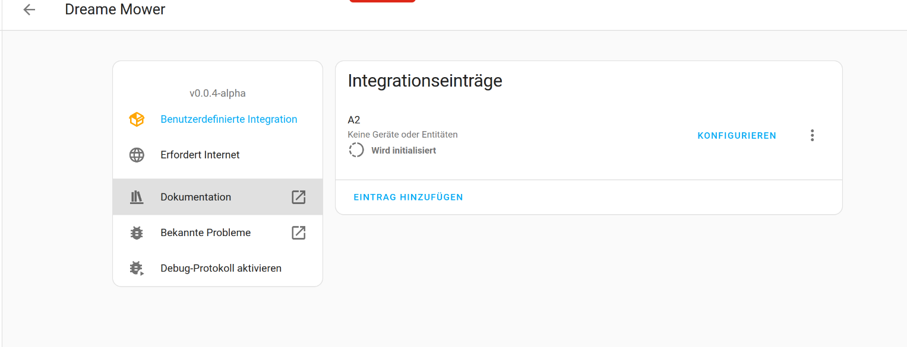Click the orange custom integration package icon
The height and width of the screenshot is (347, 907).
pyautogui.click(x=137, y=119)
